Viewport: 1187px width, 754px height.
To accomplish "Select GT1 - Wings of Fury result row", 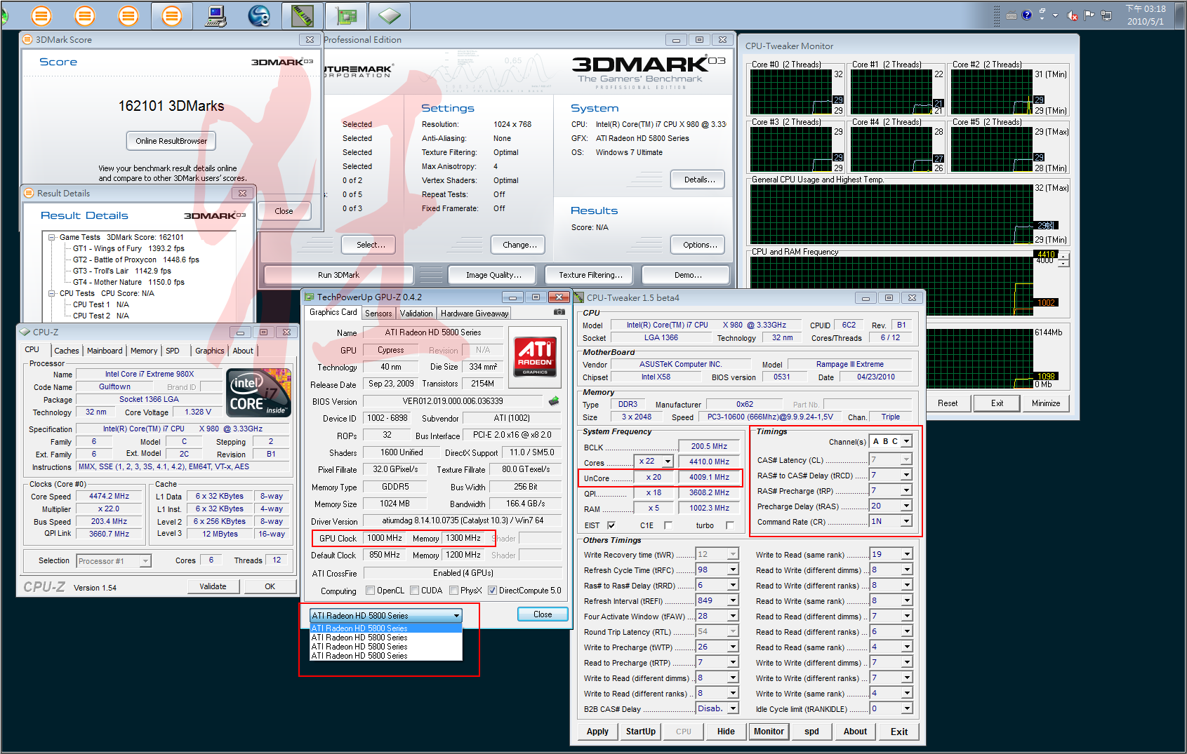I will (x=128, y=248).
